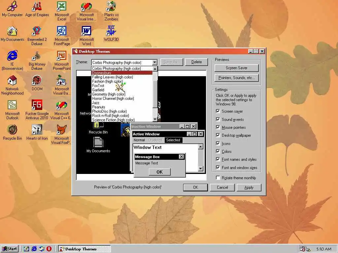
Task: Select the Microsoft Excel desktop shortcut
Action: coord(62,11)
